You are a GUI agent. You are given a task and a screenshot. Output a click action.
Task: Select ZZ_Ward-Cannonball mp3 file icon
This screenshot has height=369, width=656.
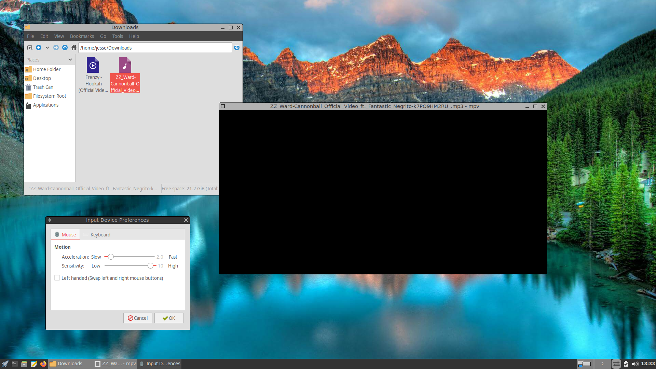point(125,65)
